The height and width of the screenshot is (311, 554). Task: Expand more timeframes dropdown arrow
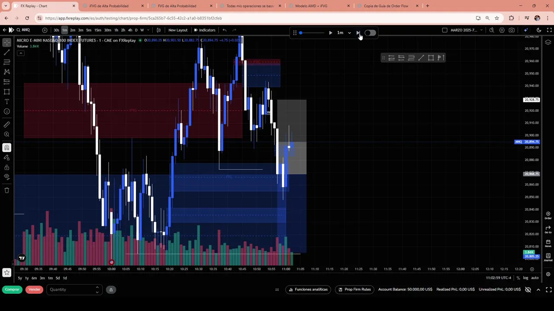click(148, 30)
